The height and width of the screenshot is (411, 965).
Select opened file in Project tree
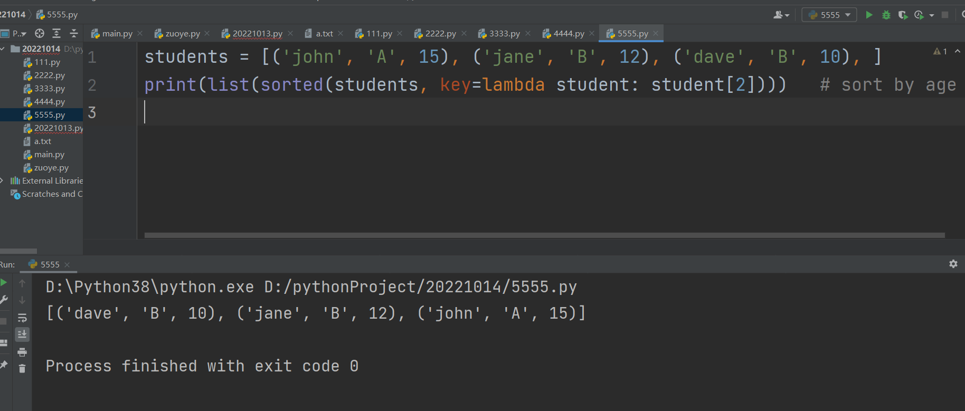(x=40, y=33)
